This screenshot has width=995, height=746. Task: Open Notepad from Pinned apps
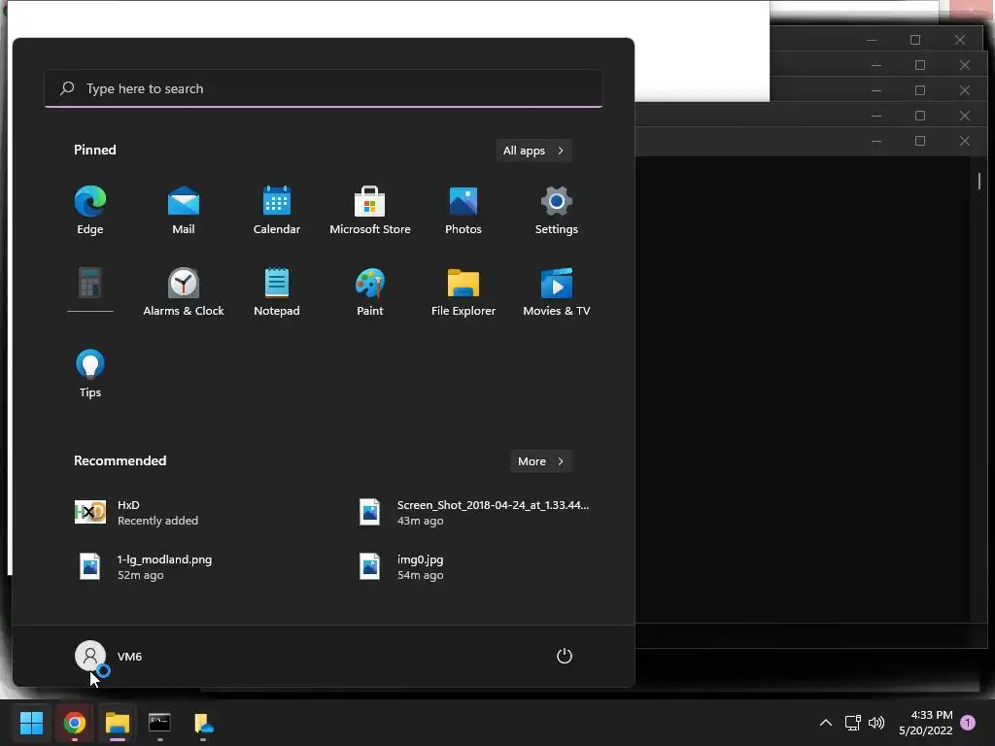277,291
